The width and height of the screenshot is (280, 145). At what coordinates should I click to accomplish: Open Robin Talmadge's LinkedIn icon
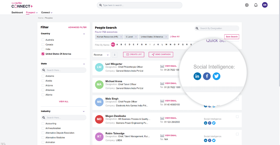pyautogui.click(x=206, y=140)
